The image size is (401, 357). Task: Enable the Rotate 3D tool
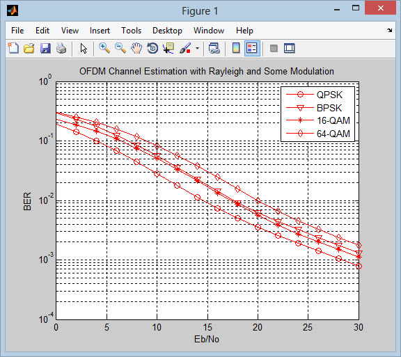pos(152,48)
